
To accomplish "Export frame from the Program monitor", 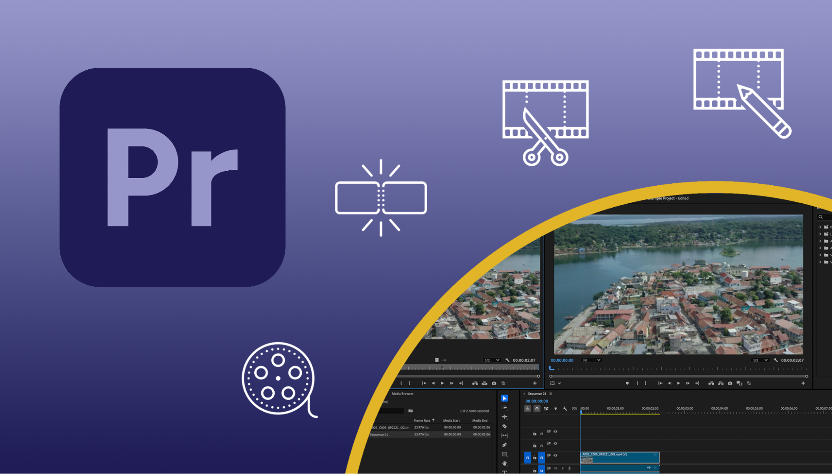I will 730,383.
